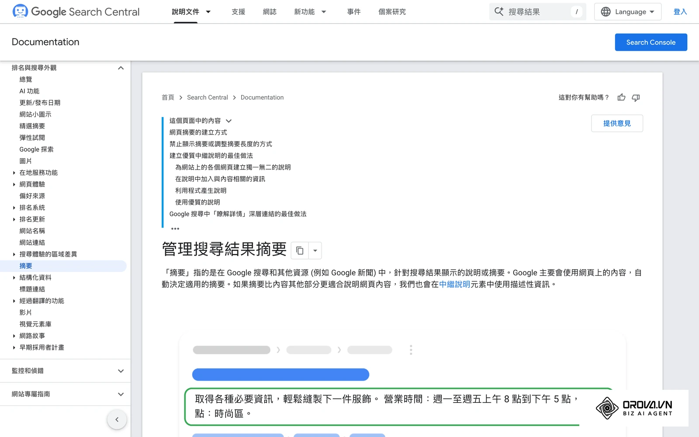Open the 個案研究 tab

tap(392, 12)
